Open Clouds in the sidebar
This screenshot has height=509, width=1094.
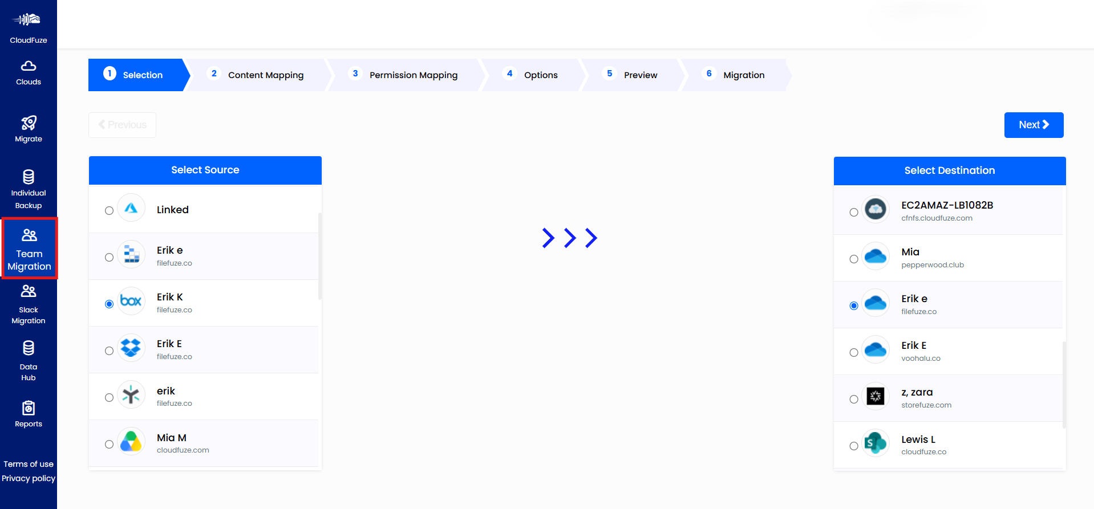[29, 73]
